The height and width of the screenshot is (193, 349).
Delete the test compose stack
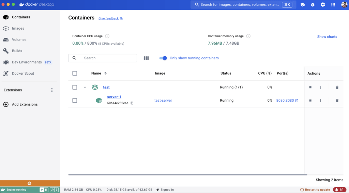(x=337, y=87)
